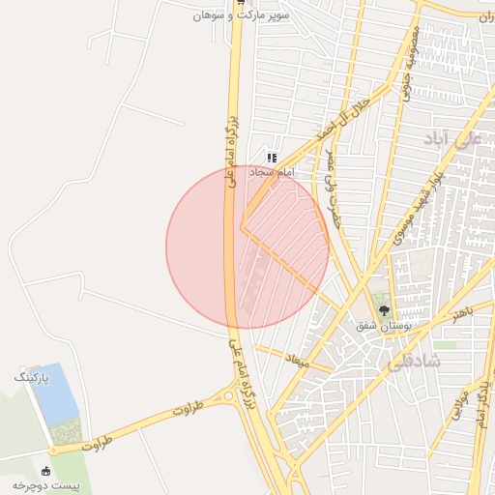This screenshot has height=495, width=495.
Task: Select the معصومیه جنوبی street label
Action: click(x=411, y=64)
